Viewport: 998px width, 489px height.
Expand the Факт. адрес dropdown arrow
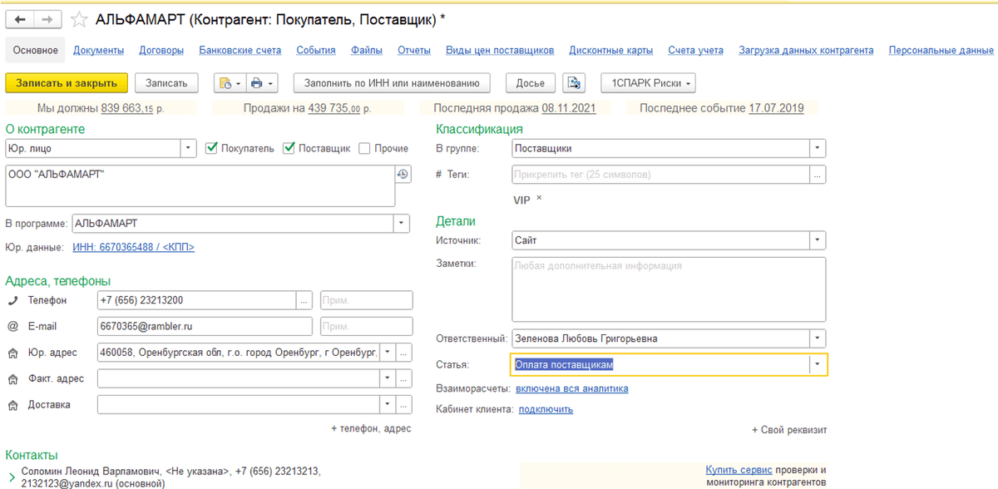[387, 378]
